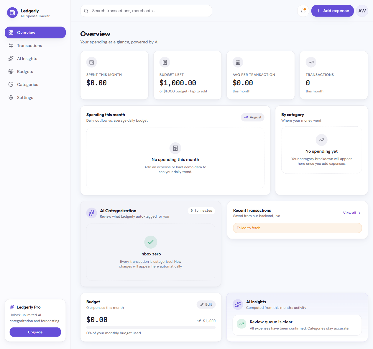
Task: Click "Saved from our backend, live" subtitle
Action: coord(257,216)
